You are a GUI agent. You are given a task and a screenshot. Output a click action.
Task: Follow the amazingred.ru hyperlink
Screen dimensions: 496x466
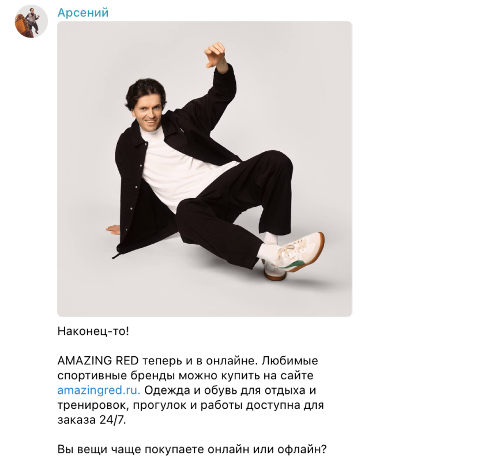[99, 390]
